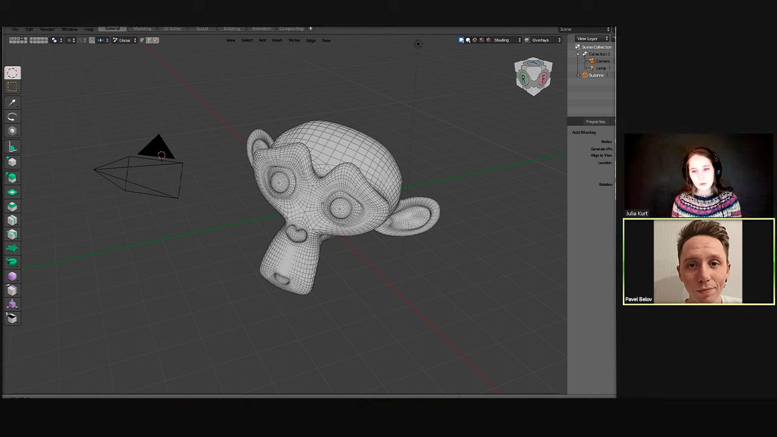Viewport: 777px width, 437px height.
Task: Activate the rotate tool
Action: (x=12, y=117)
